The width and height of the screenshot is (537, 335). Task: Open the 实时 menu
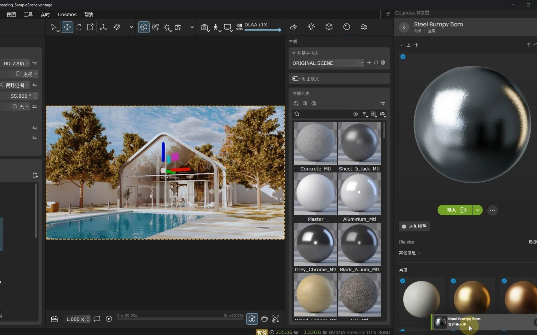45,15
